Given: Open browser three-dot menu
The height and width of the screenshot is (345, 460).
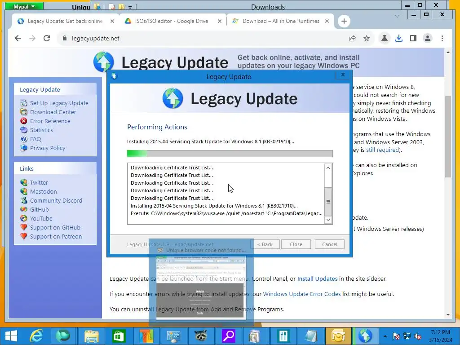Looking at the screenshot, I should click(442, 39).
